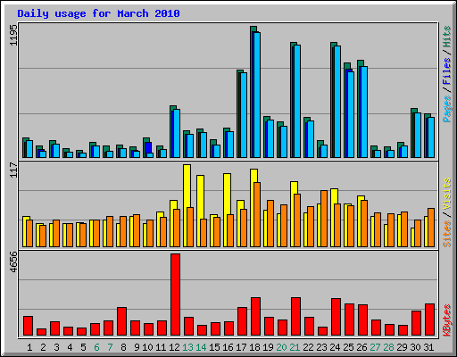
Task: Click day label 1 on the x-axis
Action: [29, 347]
